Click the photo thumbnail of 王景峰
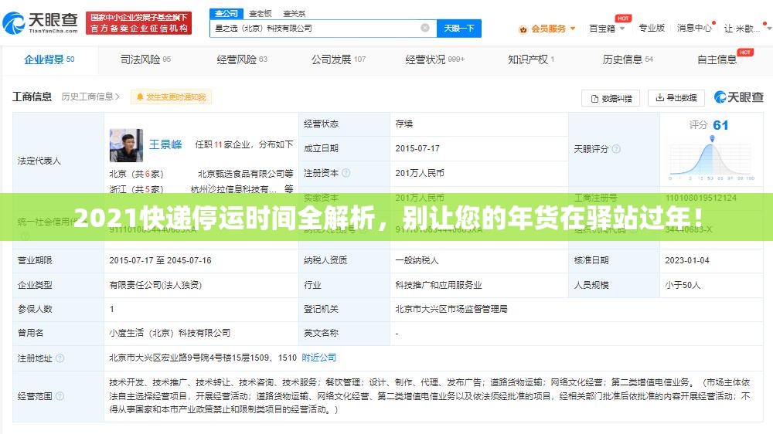Screen dimensions: 773x434 tap(126, 145)
